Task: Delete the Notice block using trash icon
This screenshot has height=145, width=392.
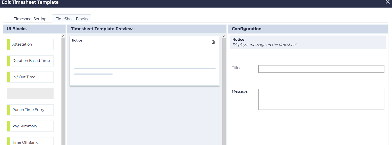Action: (x=213, y=42)
